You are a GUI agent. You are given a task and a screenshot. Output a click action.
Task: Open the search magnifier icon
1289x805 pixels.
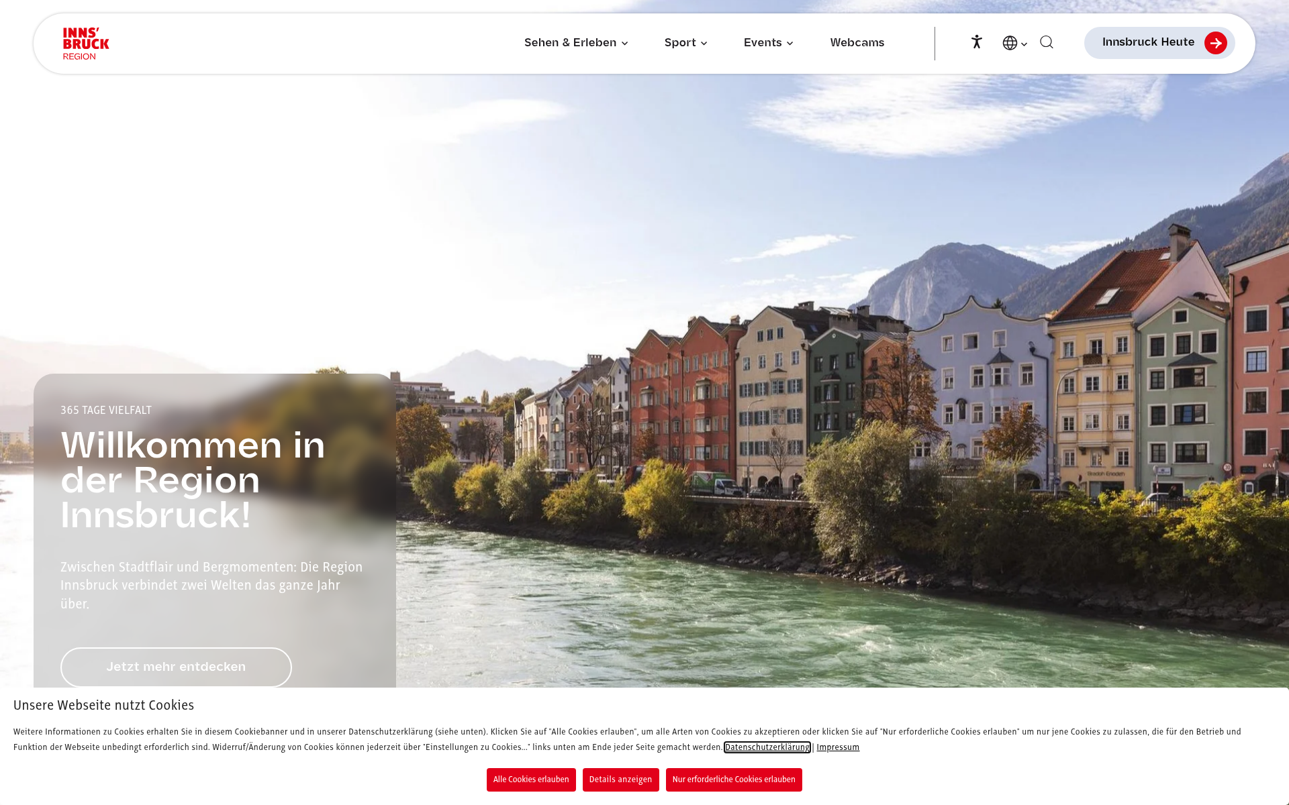click(x=1047, y=42)
